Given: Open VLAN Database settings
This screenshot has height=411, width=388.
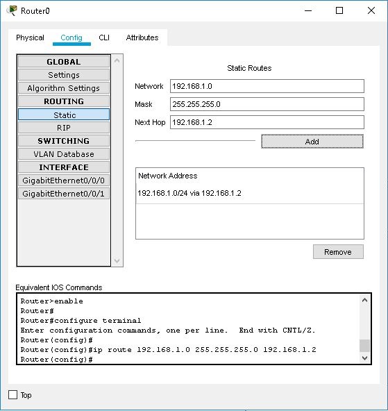Looking at the screenshot, I should pos(64,154).
